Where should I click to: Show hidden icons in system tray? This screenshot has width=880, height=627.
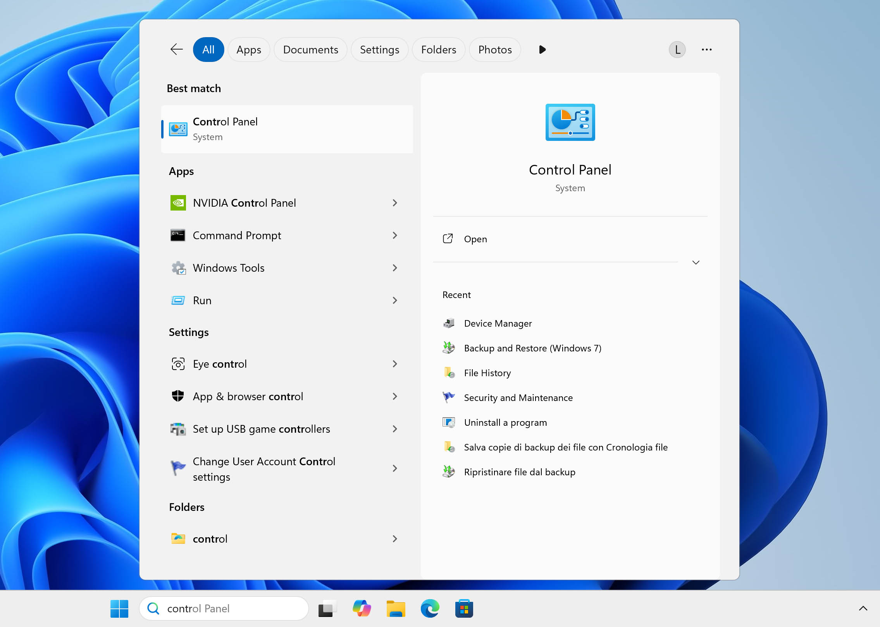coord(863,608)
